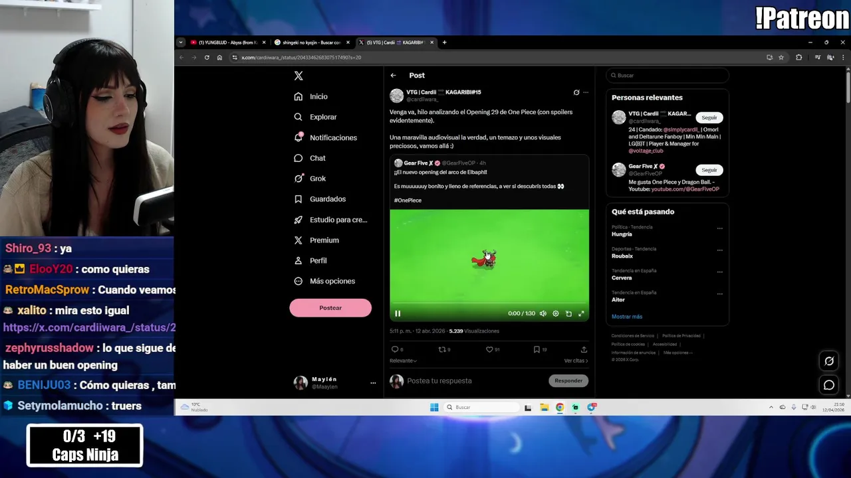Open Perfil in the X sidebar

pos(310,261)
